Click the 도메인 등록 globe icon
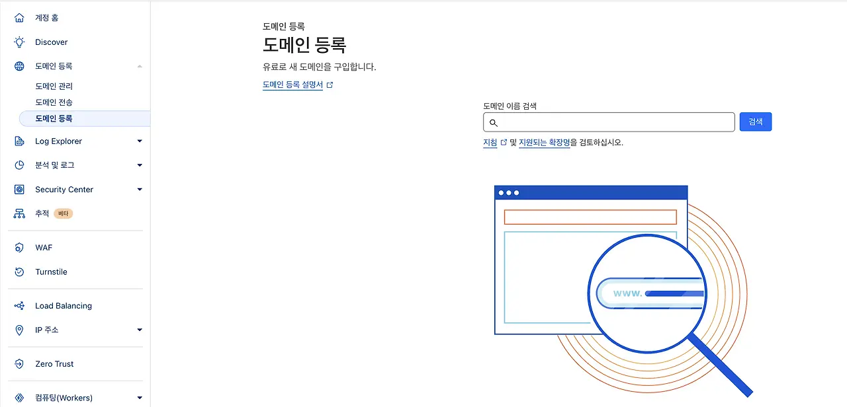Screen dimensions: 847x407 point(18,65)
